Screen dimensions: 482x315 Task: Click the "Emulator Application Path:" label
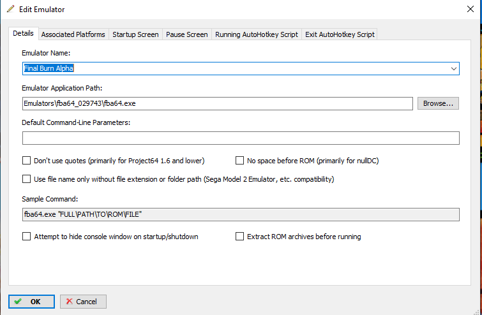pos(62,88)
